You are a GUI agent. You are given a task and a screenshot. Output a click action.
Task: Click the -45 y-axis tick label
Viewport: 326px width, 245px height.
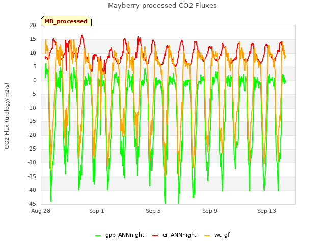32,204
